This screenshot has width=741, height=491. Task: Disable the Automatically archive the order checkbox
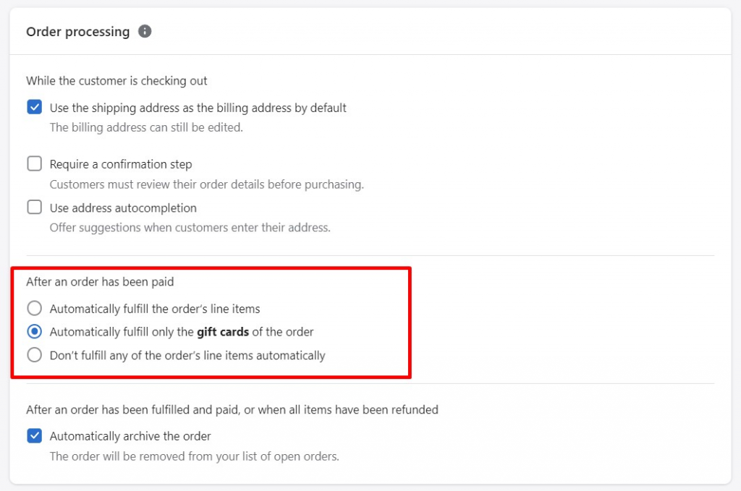click(x=34, y=436)
